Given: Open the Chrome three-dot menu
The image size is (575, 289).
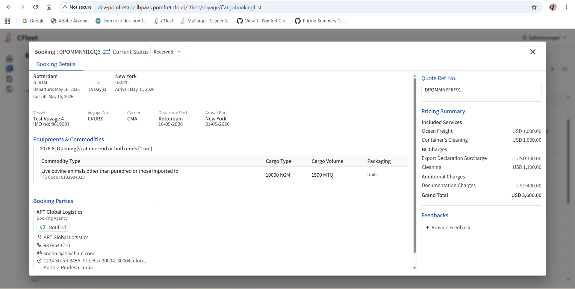Looking at the screenshot, I should pyautogui.click(x=566, y=7).
